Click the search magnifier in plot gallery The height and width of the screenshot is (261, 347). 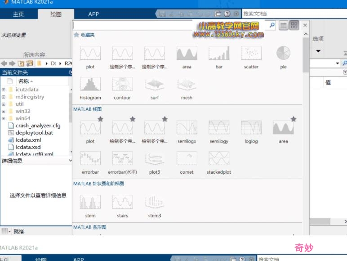tap(272, 25)
